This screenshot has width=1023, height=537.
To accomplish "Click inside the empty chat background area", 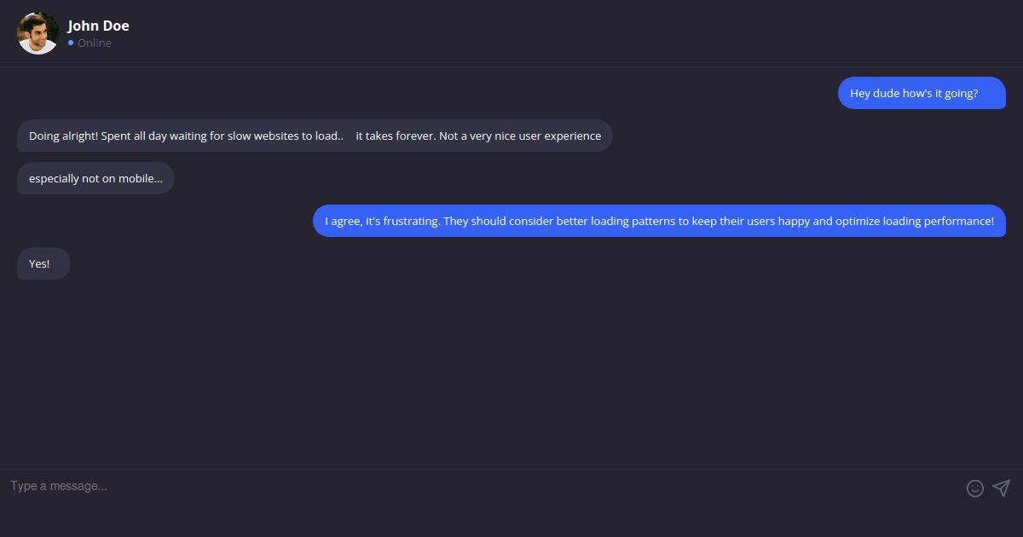I will (x=511, y=367).
